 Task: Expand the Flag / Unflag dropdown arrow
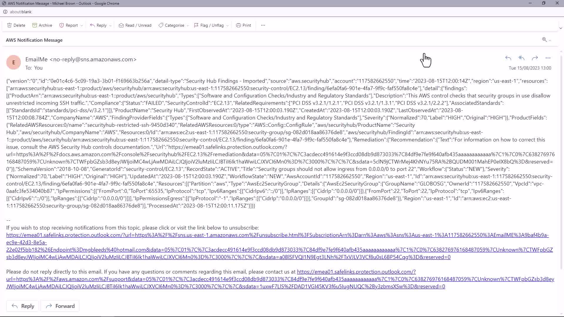click(227, 26)
